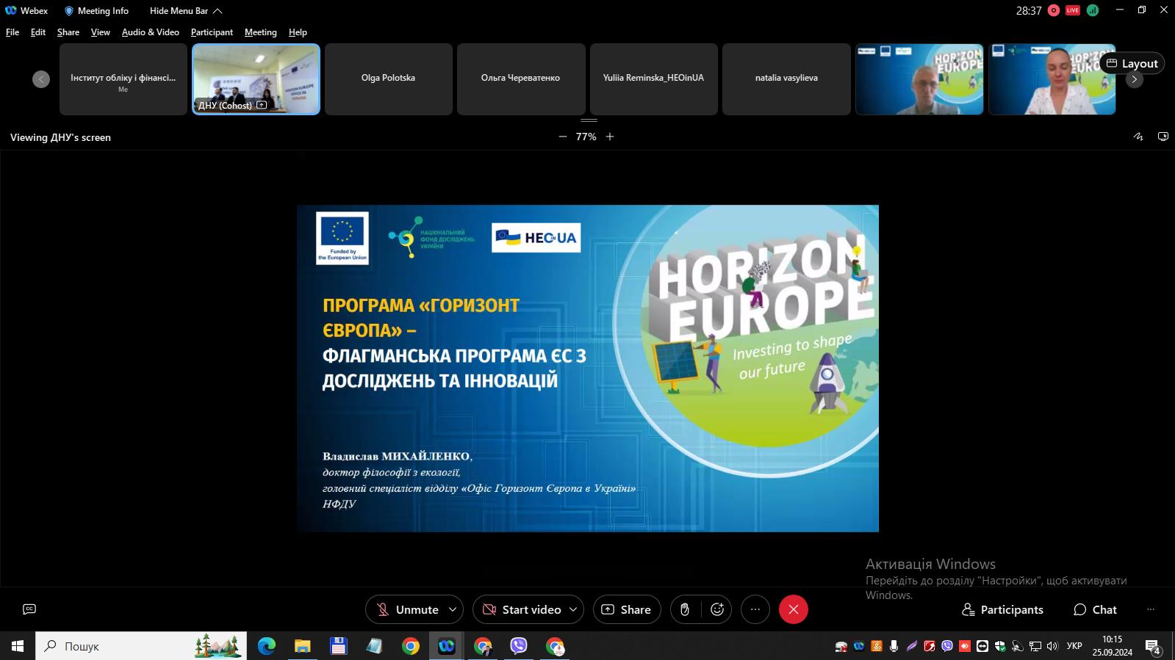Switch the УКР keyboard language indicator
1175x660 pixels.
[x=1074, y=646]
